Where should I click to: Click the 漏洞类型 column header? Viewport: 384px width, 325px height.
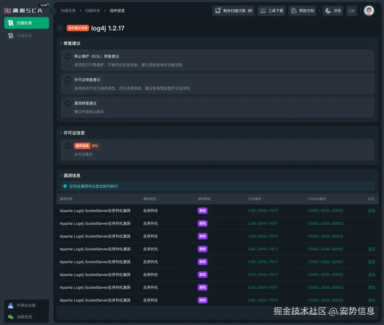(x=150, y=199)
